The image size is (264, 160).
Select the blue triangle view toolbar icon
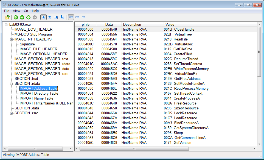click(49, 17)
